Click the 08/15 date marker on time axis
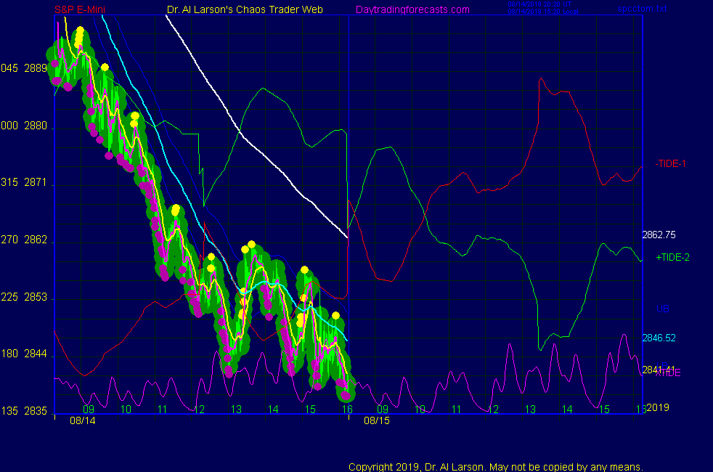The width and height of the screenshot is (713, 472). pyautogui.click(x=377, y=420)
